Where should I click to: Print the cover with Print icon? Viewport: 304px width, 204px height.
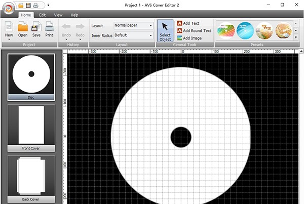tap(49, 27)
